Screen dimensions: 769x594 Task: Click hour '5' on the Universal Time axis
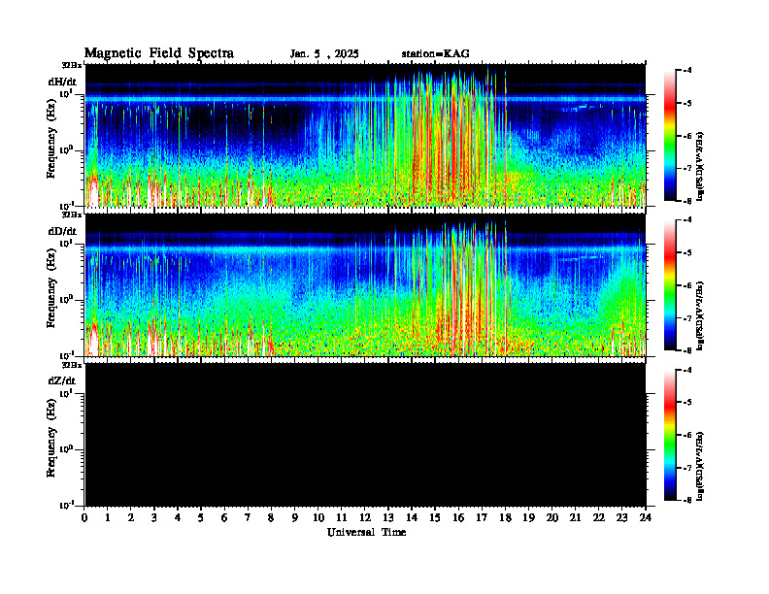(x=201, y=518)
